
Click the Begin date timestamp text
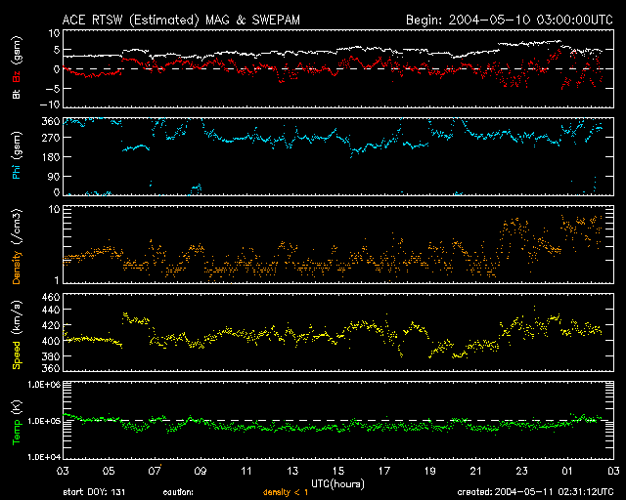[x=509, y=20]
